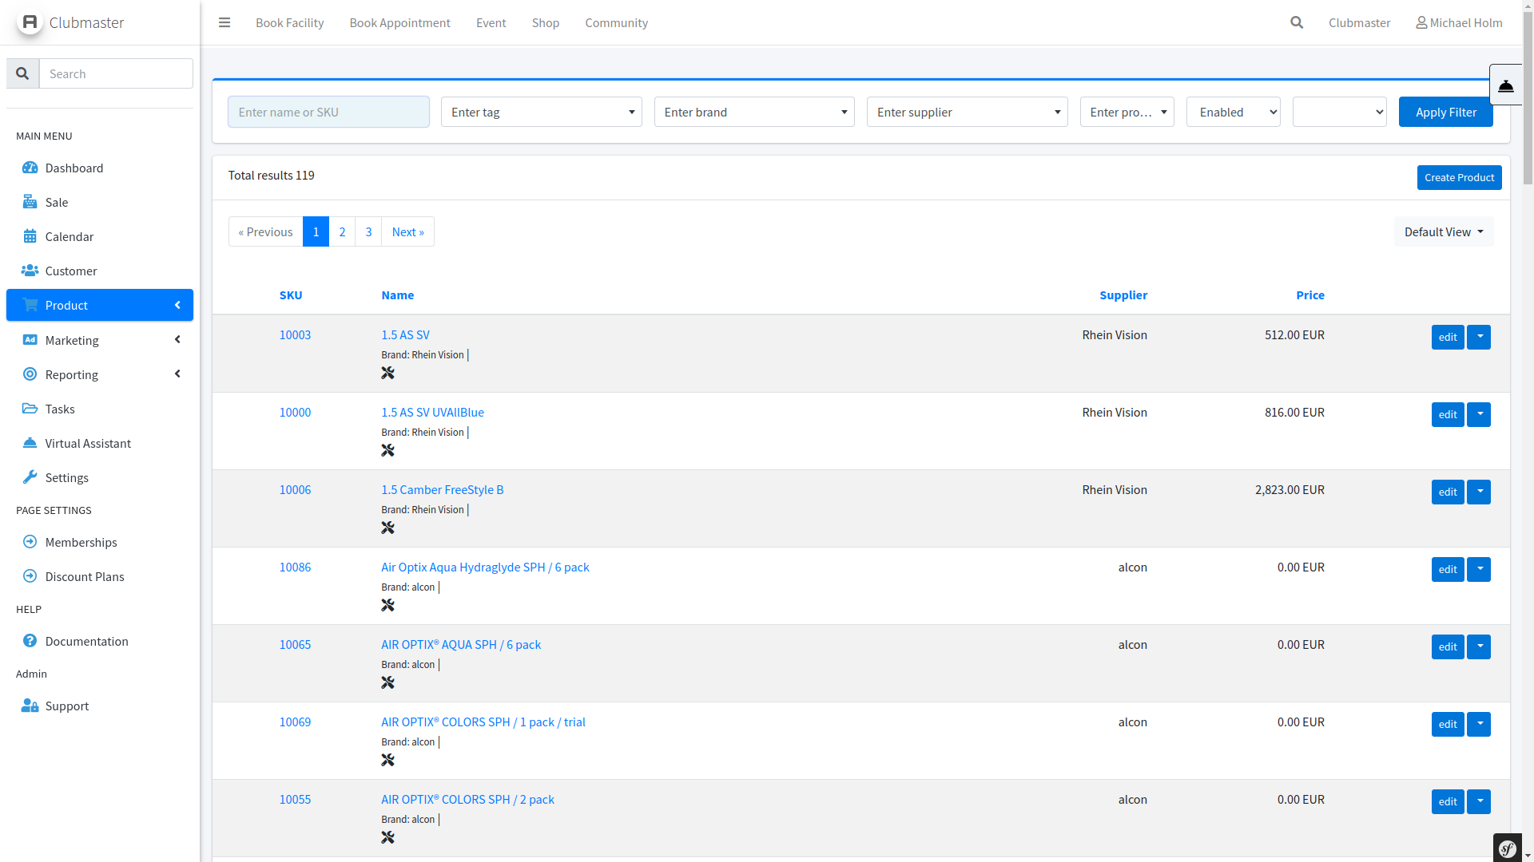
Task: Expand the Marketing submenu chevron
Action: 177,340
